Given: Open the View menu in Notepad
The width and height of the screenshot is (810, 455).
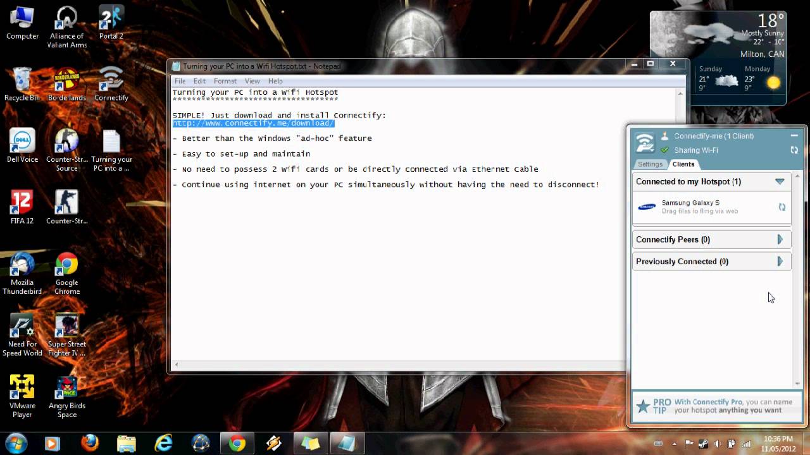Looking at the screenshot, I should pos(252,81).
